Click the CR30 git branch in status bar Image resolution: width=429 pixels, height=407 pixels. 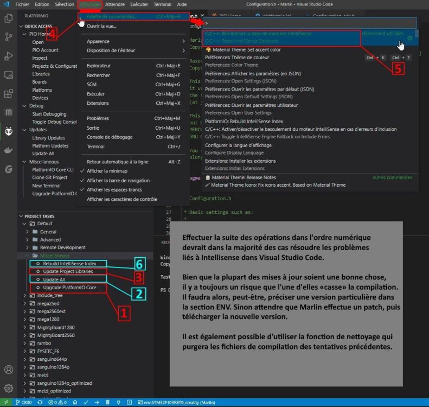[23, 402]
